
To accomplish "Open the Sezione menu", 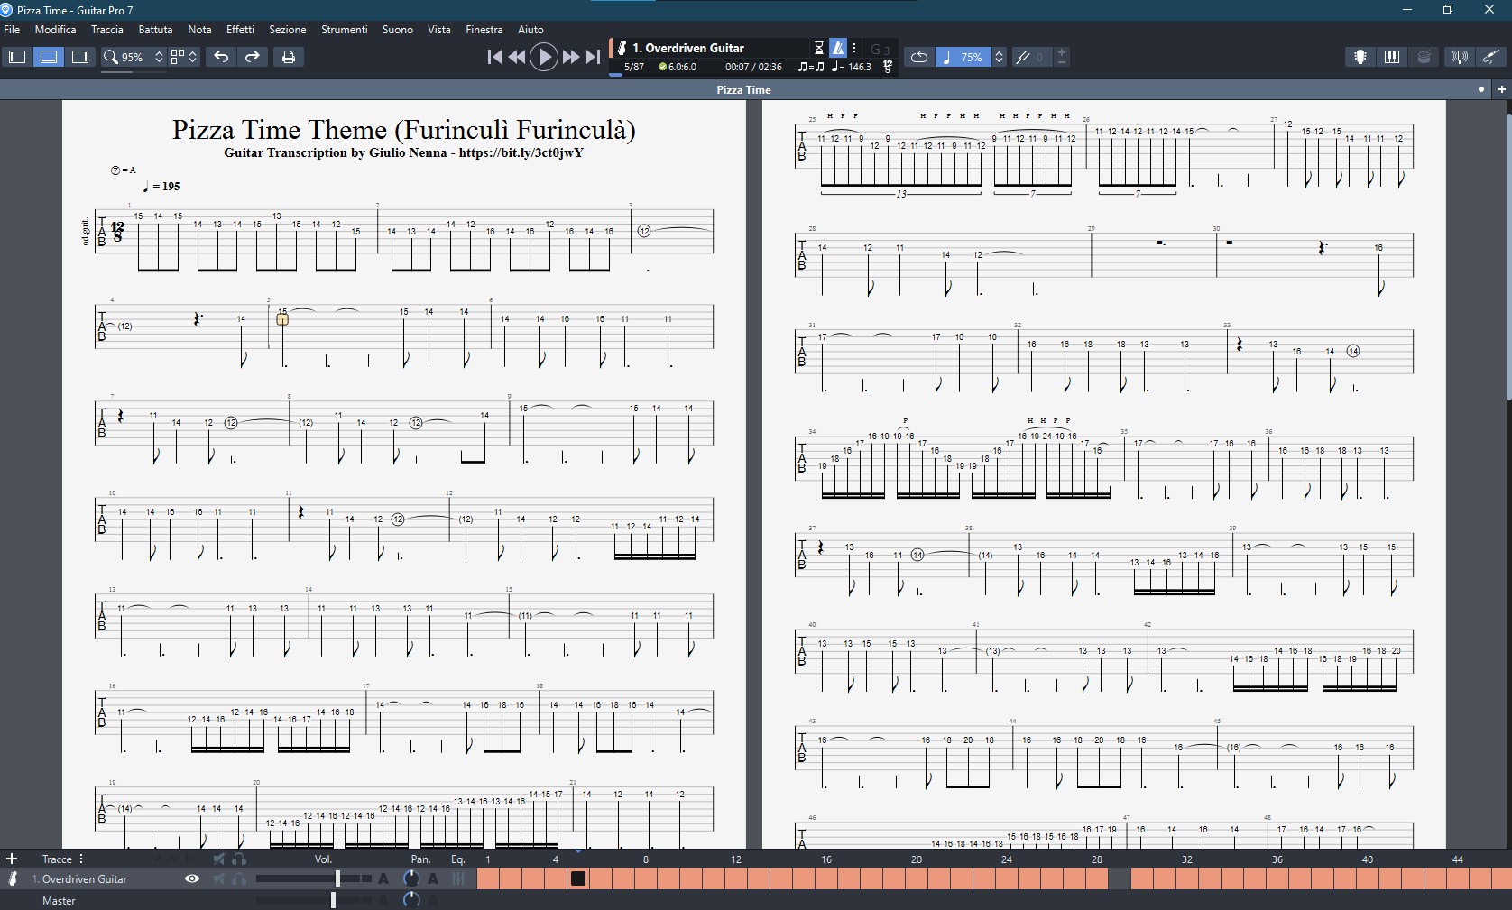I will [x=288, y=30].
